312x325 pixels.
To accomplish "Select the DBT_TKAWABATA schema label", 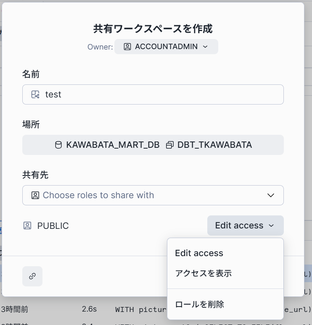I will pyautogui.click(x=214, y=145).
